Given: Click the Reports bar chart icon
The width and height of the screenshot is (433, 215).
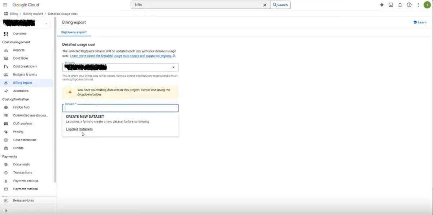Looking at the screenshot, I should [6, 50].
